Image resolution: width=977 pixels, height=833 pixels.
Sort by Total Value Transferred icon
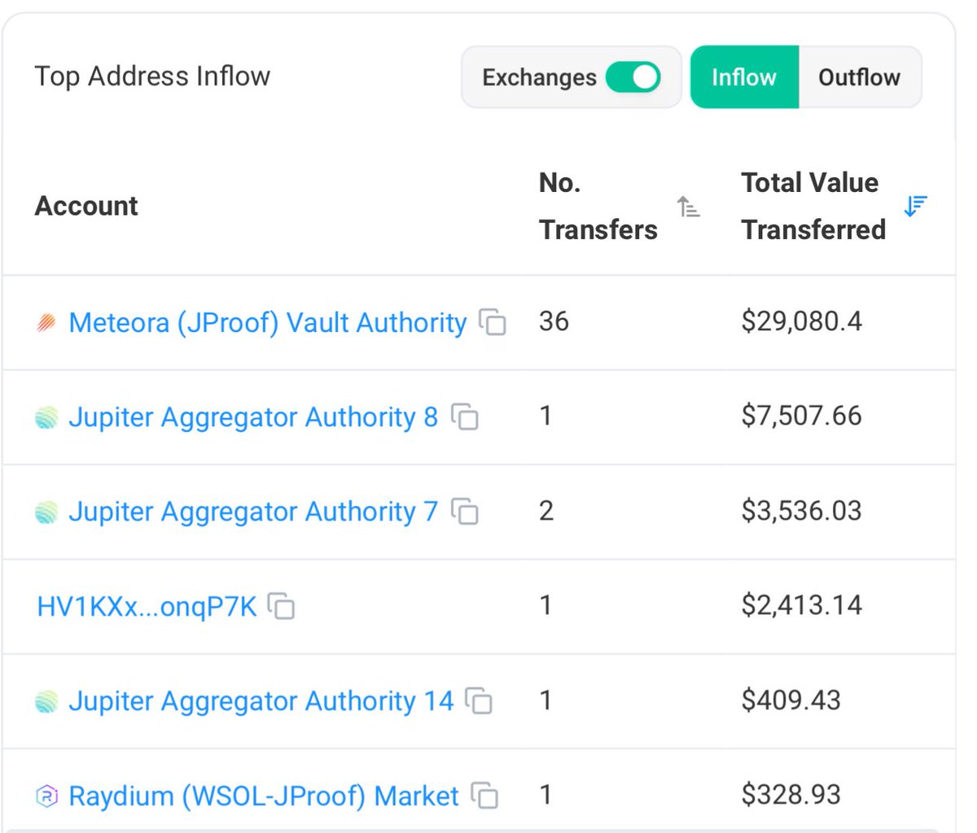(915, 207)
